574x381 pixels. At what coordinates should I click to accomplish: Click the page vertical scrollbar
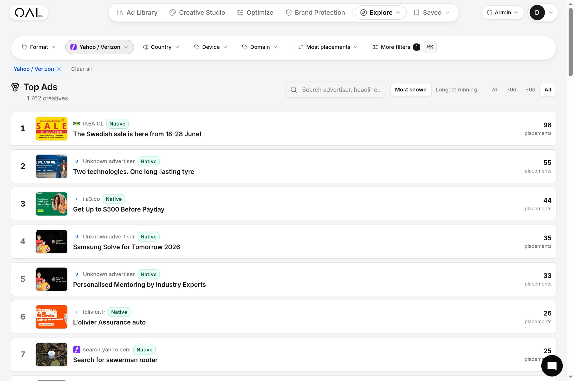coord(571,42)
